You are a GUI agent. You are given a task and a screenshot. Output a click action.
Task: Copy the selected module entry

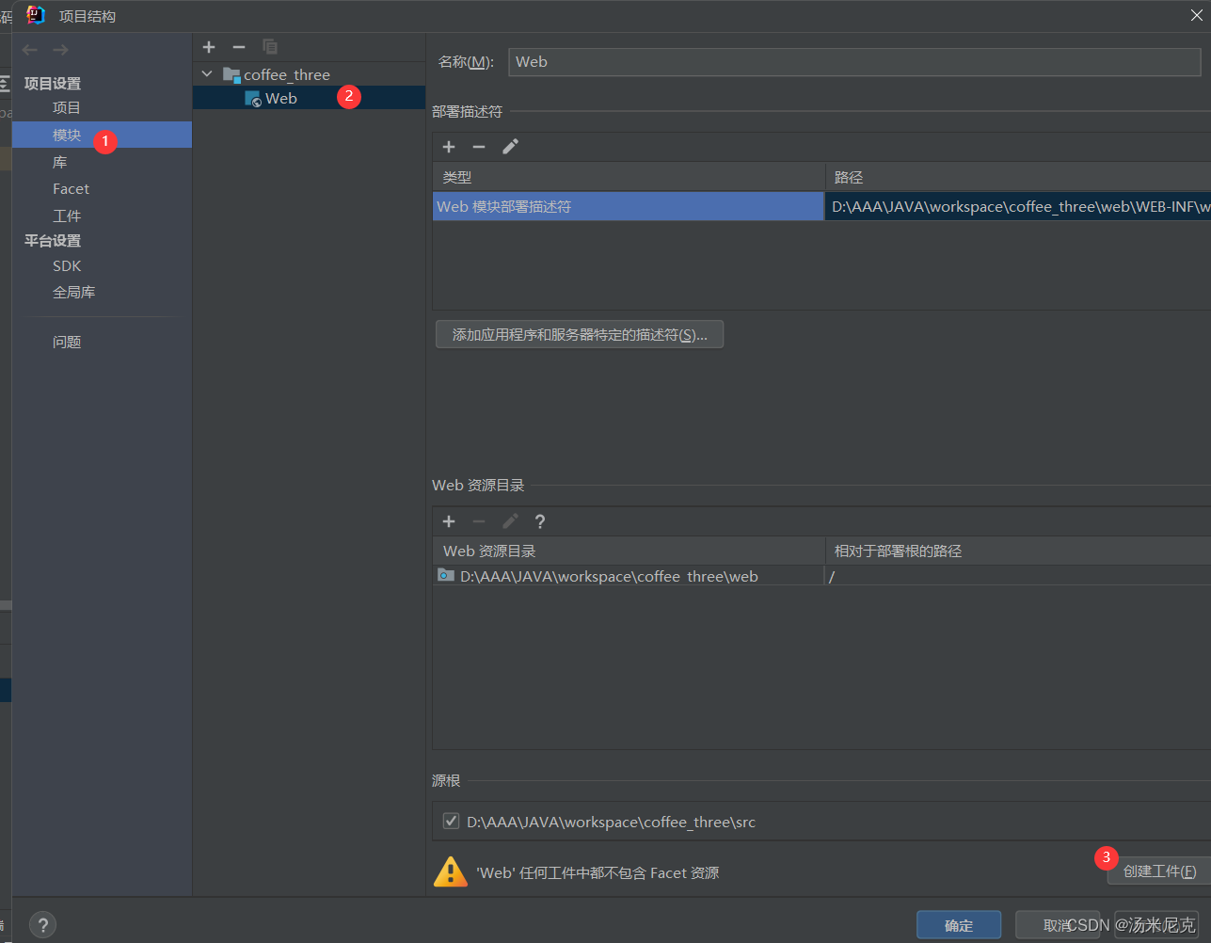click(270, 47)
